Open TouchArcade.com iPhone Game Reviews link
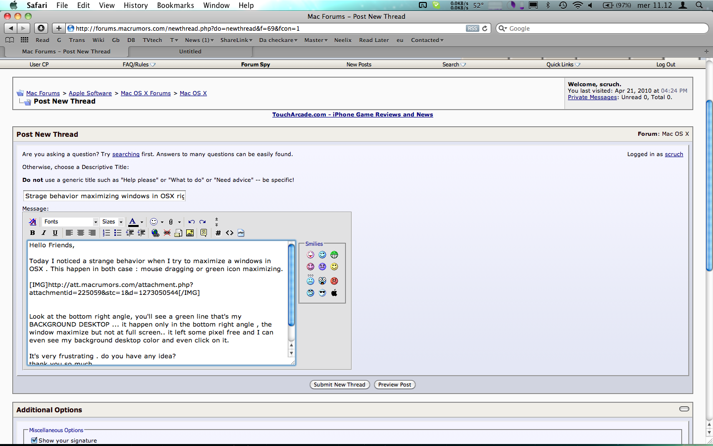 pyautogui.click(x=353, y=114)
